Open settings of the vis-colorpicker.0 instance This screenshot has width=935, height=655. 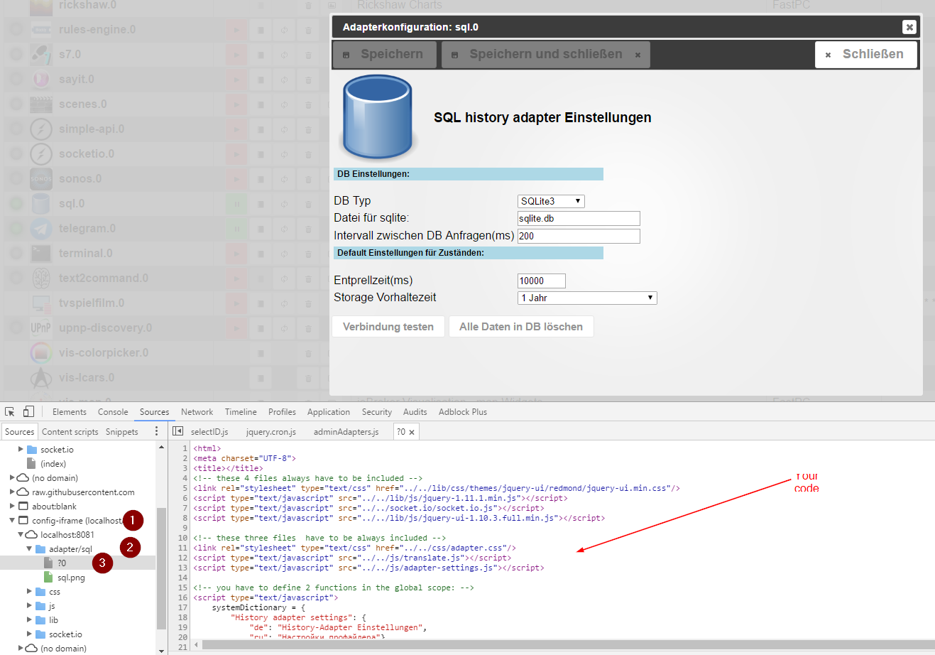(x=261, y=353)
